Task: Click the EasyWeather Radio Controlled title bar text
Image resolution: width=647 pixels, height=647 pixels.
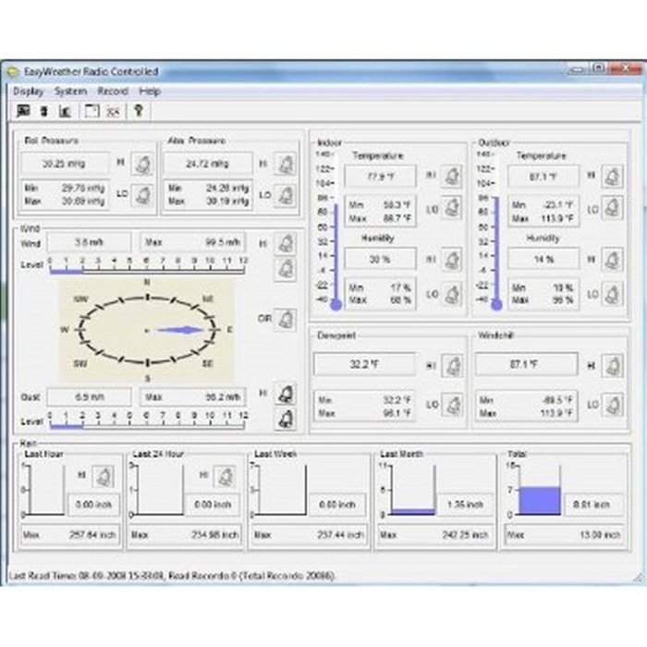Action: coord(91,71)
